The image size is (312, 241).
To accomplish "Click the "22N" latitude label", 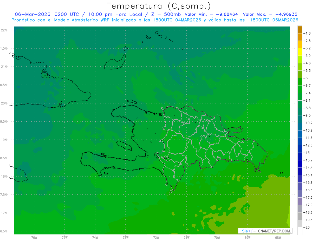I will tap(4, 30).
